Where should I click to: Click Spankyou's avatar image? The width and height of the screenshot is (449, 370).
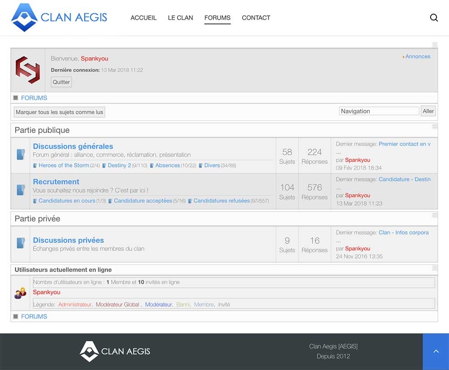28,70
